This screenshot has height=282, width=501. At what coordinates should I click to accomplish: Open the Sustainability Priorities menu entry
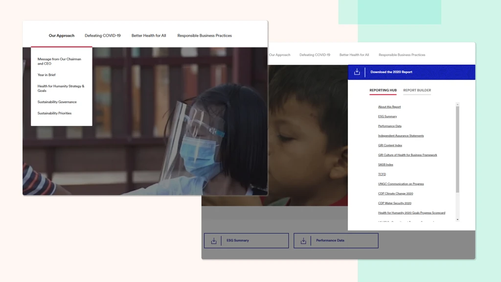[54, 113]
